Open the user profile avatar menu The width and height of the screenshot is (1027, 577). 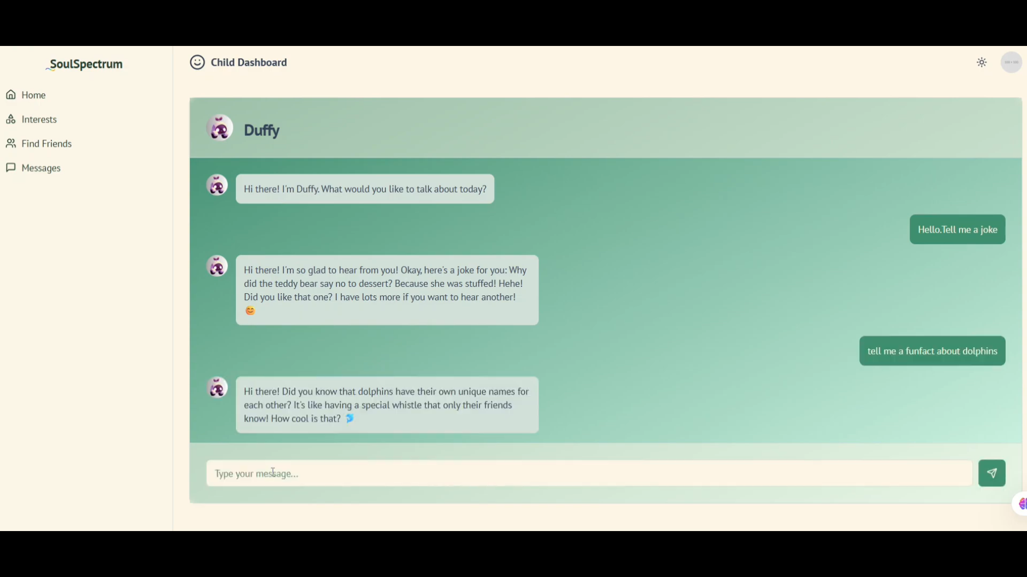tap(1011, 63)
